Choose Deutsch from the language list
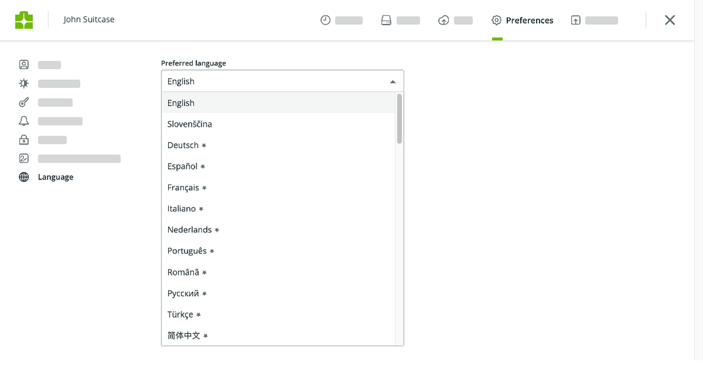 [x=183, y=145]
